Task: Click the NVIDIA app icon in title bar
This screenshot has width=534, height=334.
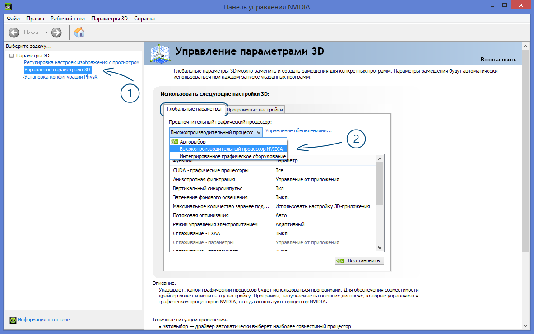Action: [x=8, y=6]
